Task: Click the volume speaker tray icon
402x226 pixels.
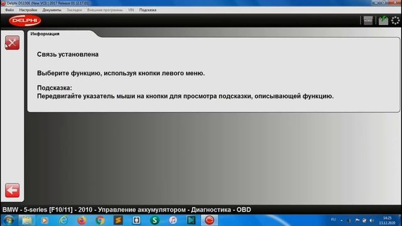Action: point(371,220)
